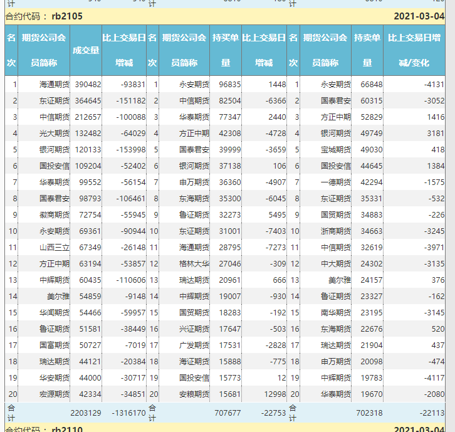Click long position 77347 of 华泰期货
455x432 pixels.
[230, 117]
